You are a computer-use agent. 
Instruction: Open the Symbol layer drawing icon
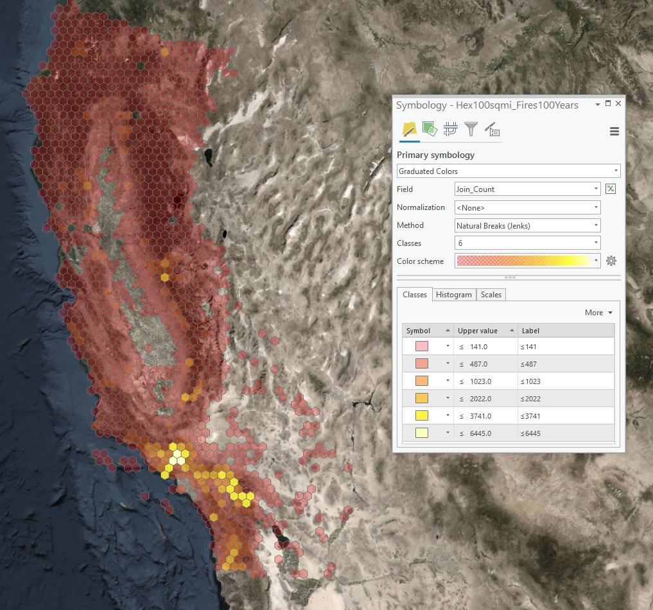click(x=450, y=129)
